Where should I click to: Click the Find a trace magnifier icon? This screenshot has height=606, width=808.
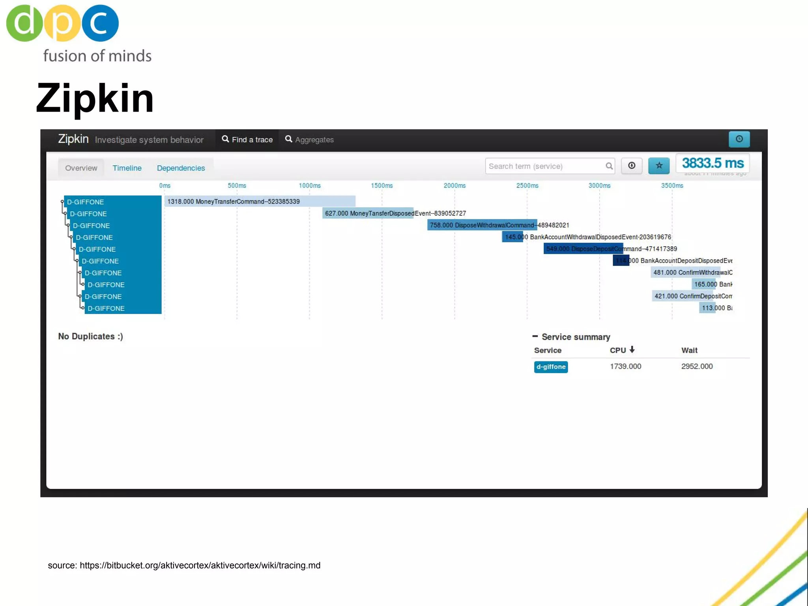225,139
